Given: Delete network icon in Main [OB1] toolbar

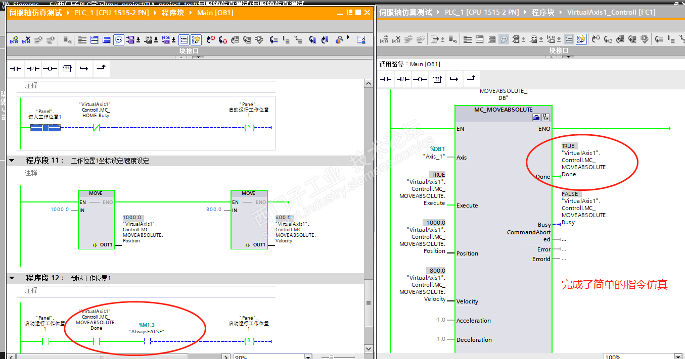Looking at the screenshot, I should (x=26, y=39).
